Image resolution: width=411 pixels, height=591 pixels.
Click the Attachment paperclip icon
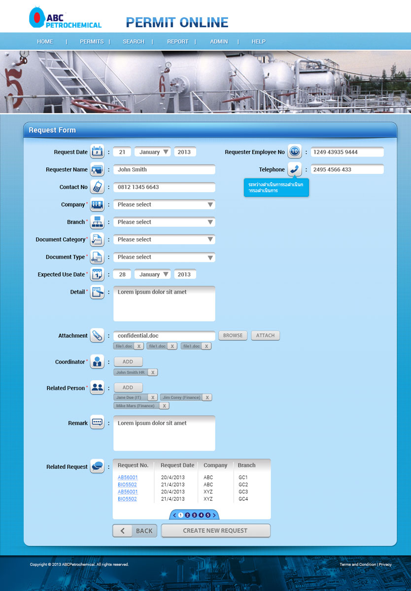coord(97,335)
